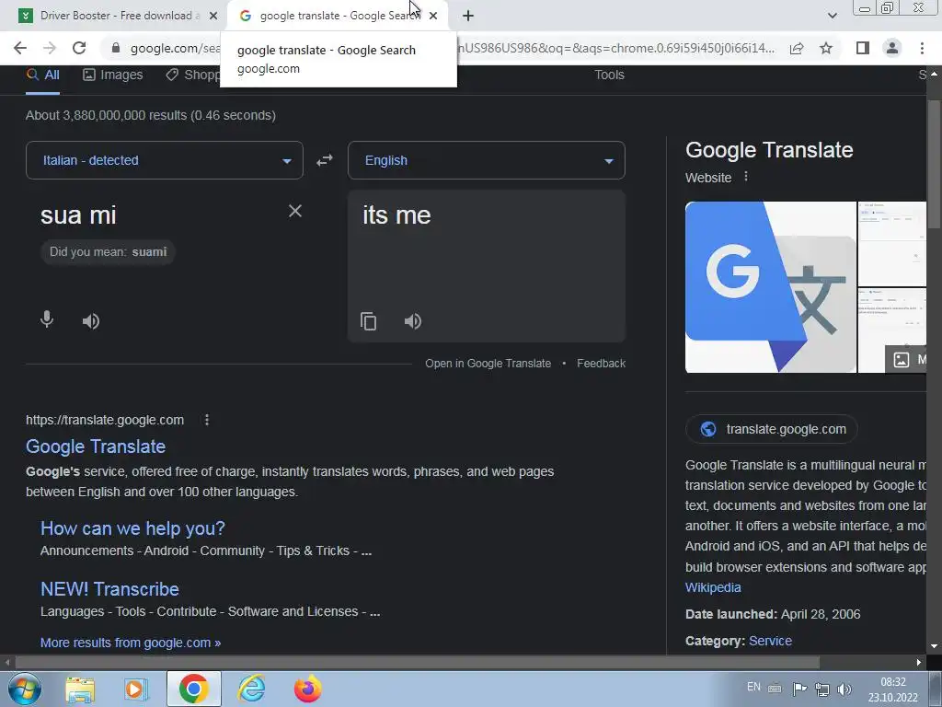The height and width of the screenshot is (707, 942).
Task: Click the Feedback link under translator
Action: pyautogui.click(x=601, y=363)
